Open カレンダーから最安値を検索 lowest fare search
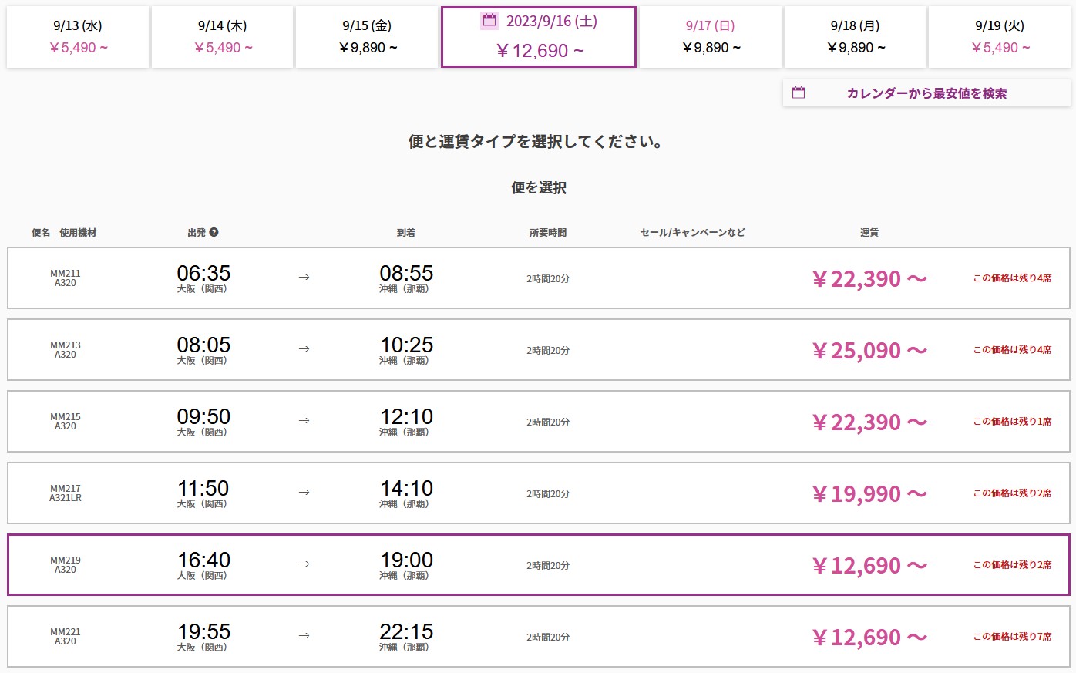Viewport: 1076px width, 673px height. [x=926, y=93]
